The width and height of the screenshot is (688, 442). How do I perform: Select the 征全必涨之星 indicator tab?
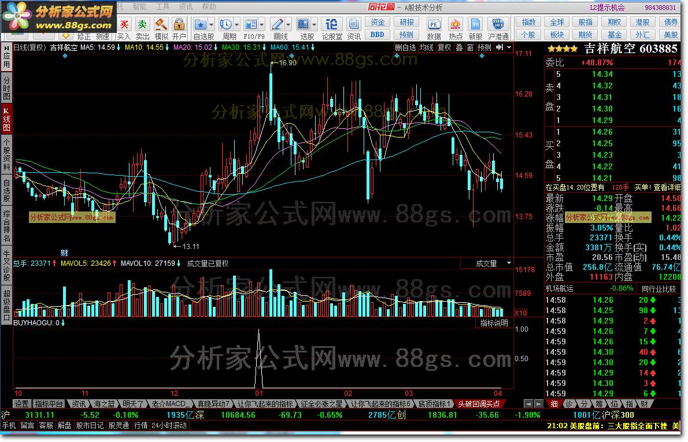[x=321, y=404]
